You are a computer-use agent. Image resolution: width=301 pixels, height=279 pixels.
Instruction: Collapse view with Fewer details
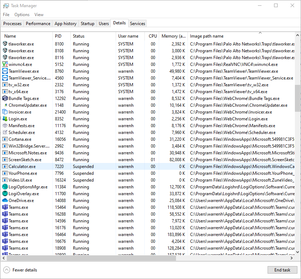[20, 270]
